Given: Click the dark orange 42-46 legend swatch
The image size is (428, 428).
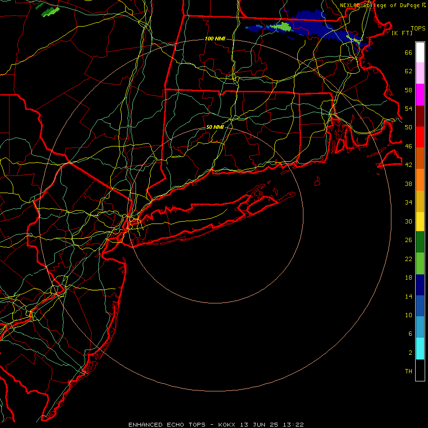Looking at the screenshot, I should click(x=420, y=158).
